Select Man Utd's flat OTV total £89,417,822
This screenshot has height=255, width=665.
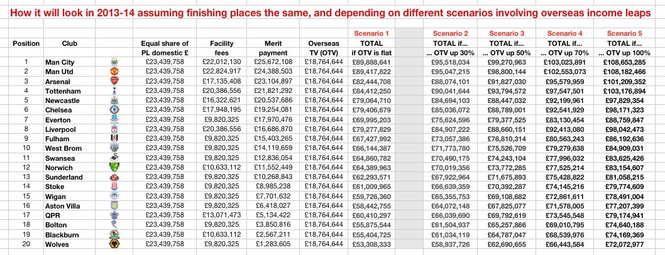(x=371, y=72)
